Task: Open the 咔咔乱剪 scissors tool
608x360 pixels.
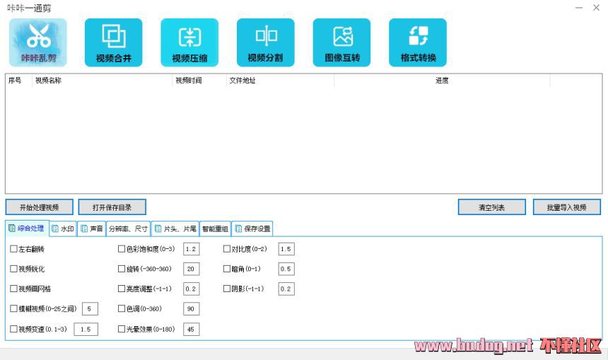Action: click(38, 42)
